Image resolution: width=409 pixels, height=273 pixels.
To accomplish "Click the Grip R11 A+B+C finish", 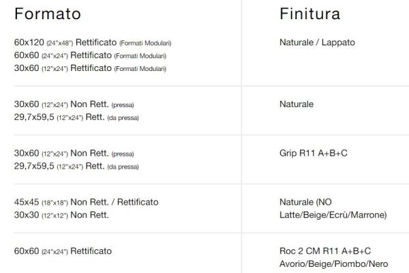I will [x=314, y=154].
